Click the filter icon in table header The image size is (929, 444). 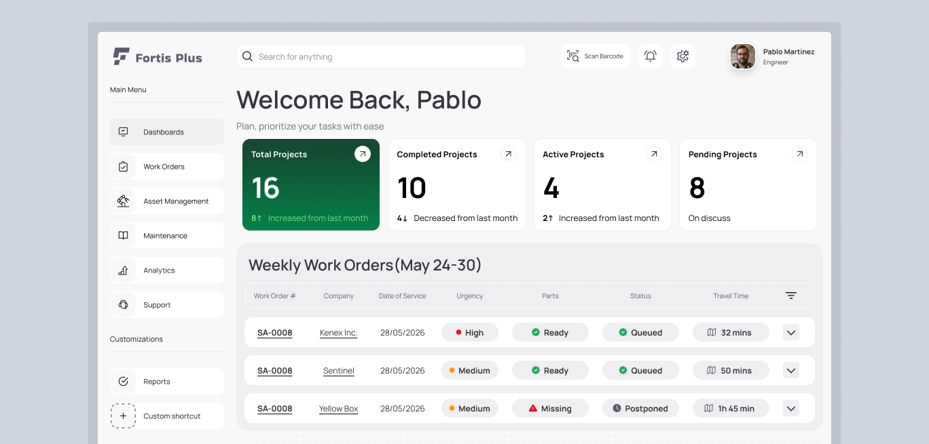(791, 296)
